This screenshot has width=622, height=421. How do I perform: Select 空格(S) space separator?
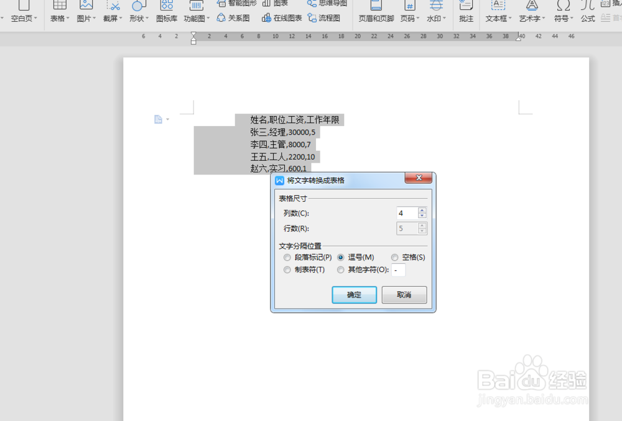408,258
